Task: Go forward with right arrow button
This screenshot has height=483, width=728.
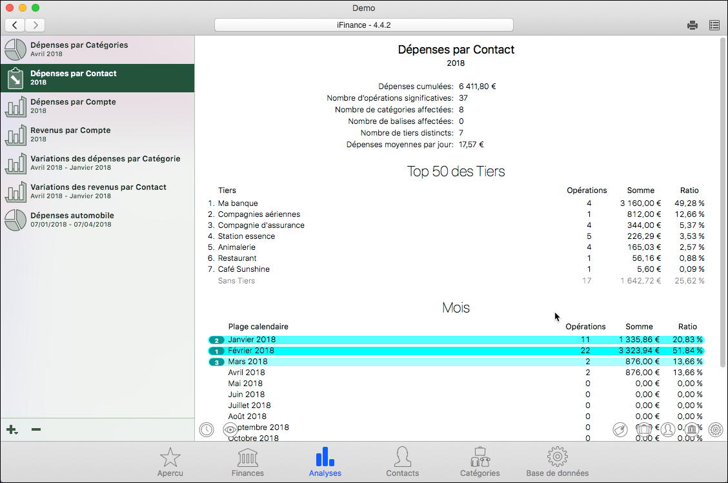Action: pyautogui.click(x=35, y=25)
